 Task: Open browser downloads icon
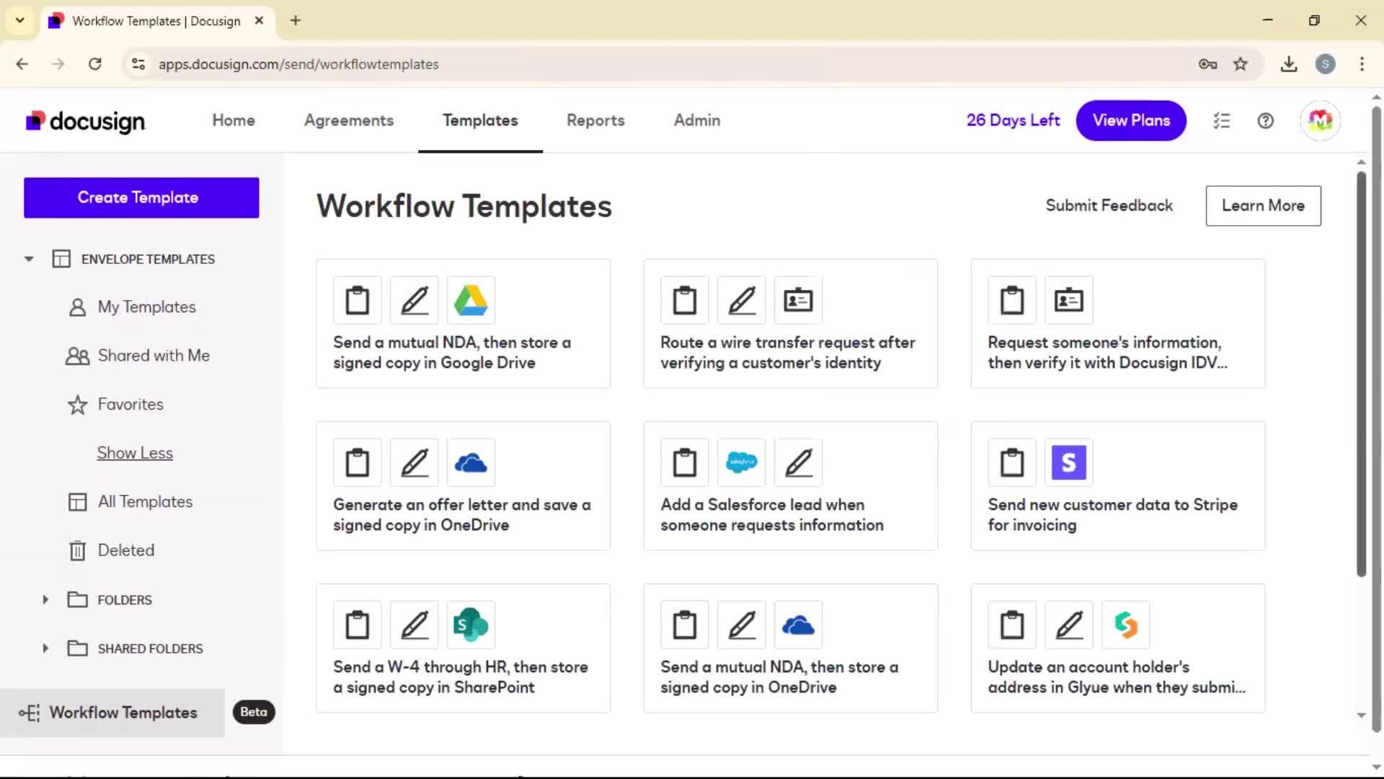tap(1289, 64)
